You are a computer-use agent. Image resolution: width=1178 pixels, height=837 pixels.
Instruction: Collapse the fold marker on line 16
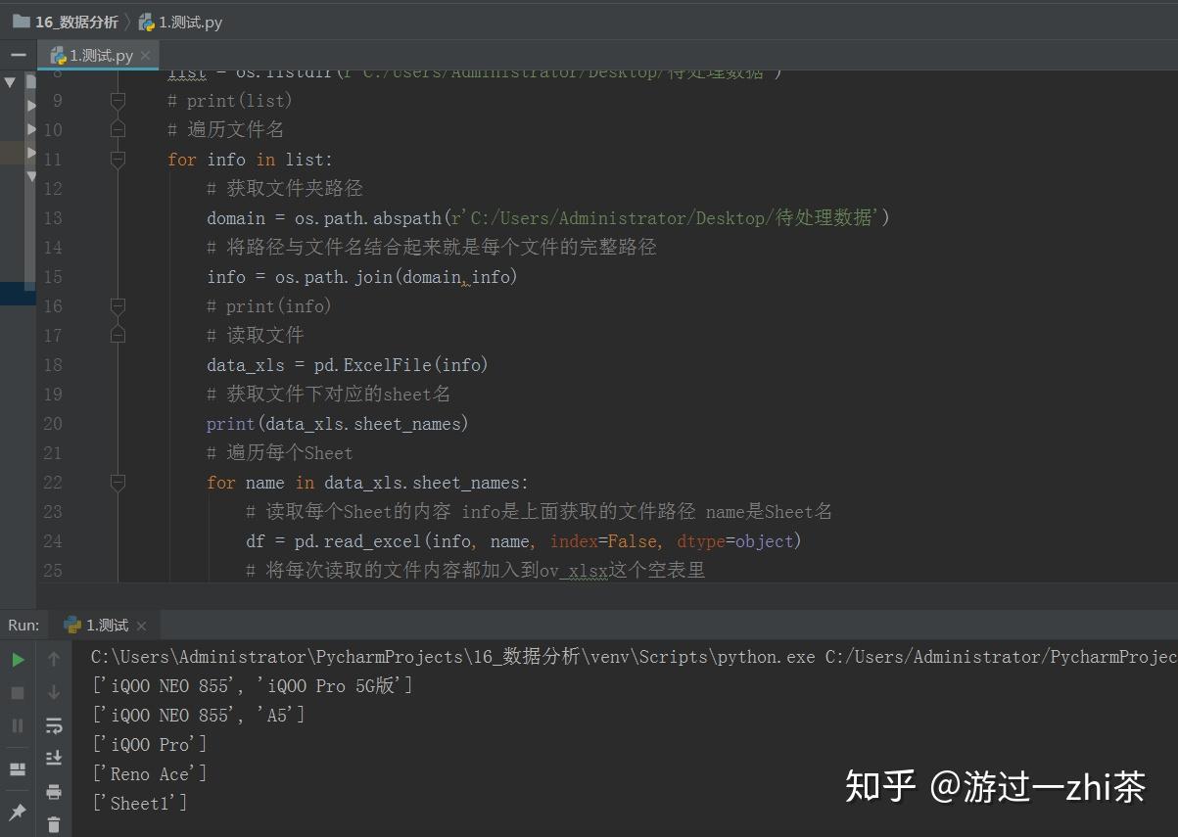pyautogui.click(x=118, y=305)
